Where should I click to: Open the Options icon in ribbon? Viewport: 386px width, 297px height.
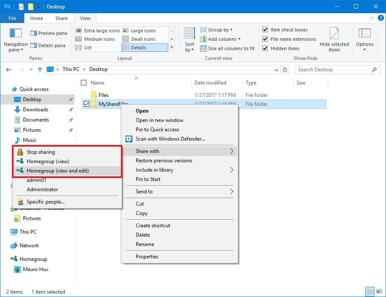tap(364, 34)
